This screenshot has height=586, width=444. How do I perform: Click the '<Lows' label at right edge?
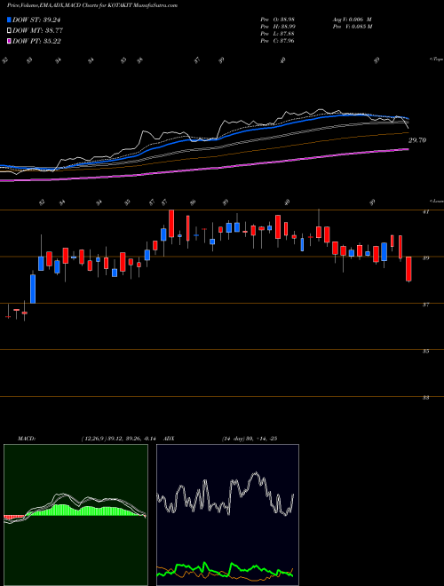436,201
